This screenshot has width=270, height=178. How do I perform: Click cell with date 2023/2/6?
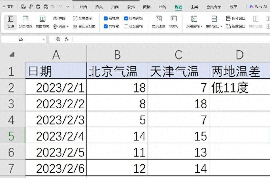tap(56, 167)
